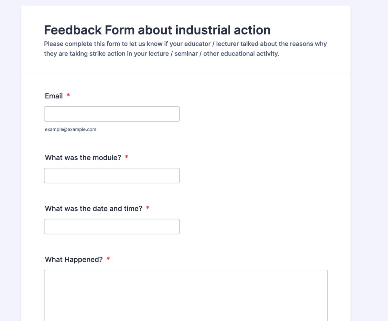Click the form description paragraph
This screenshot has height=321, width=388.
(x=186, y=49)
